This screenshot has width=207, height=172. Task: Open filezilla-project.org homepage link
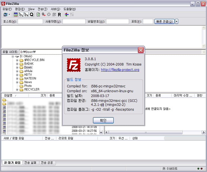(x=120, y=70)
